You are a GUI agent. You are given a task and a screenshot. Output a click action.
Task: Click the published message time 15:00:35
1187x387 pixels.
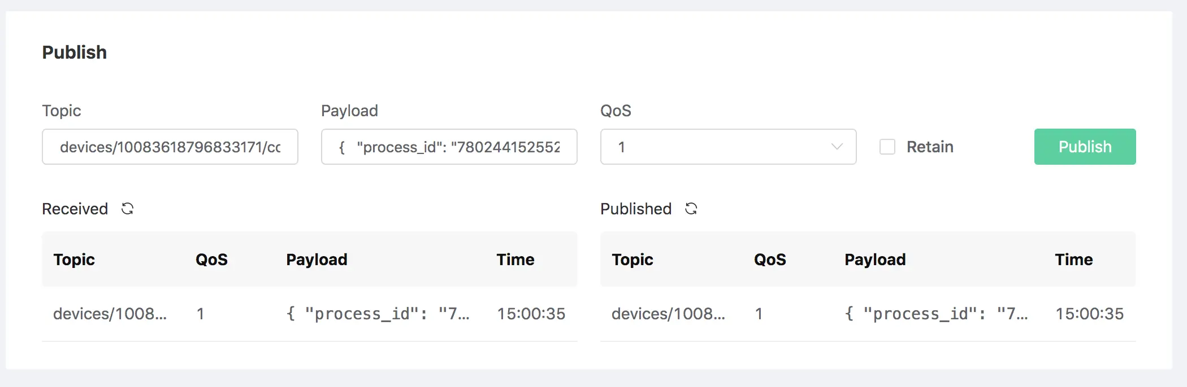[1090, 314]
